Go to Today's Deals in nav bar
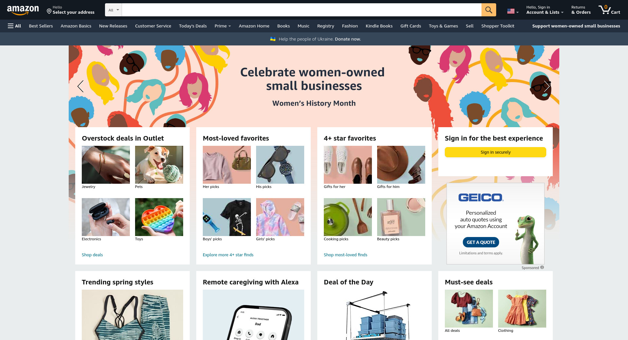628x340 pixels. tap(193, 26)
